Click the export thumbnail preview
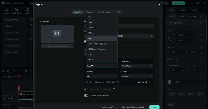The height and width of the screenshot is (109, 208). [57, 34]
